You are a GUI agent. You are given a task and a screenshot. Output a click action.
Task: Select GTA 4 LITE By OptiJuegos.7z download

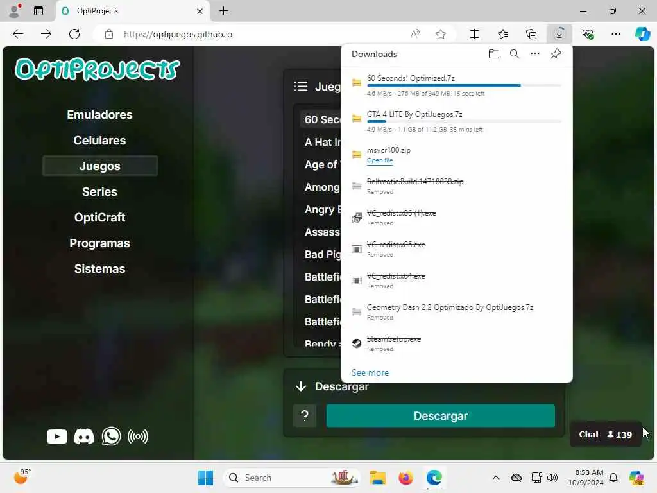tap(456, 121)
